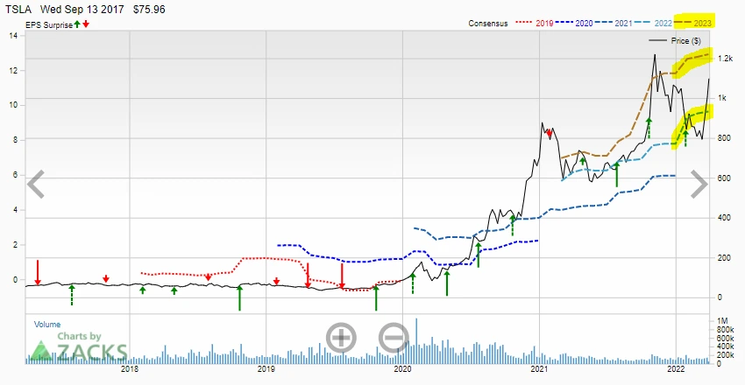This screenshot has height=385, width=745.
Task: Click the 400 value on the price axis
Action: pos(725,218)
